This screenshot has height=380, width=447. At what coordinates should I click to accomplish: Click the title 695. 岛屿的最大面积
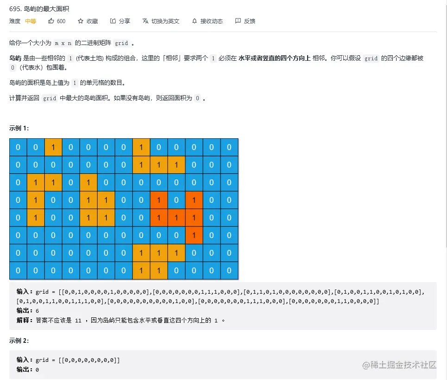pos(39,9)
